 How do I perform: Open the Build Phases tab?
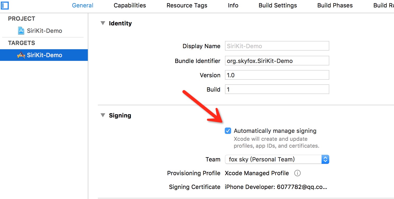point(335,5)
